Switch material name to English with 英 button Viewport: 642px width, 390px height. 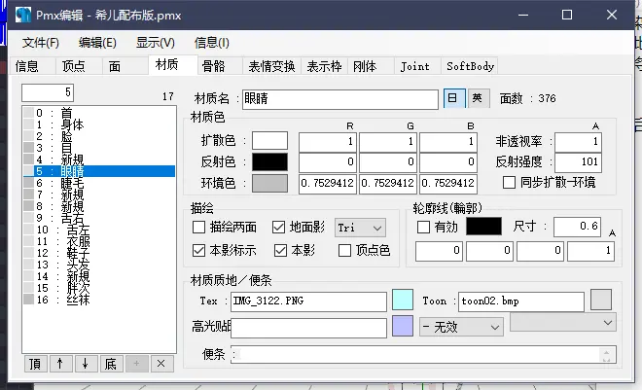[x=478, y=98]
